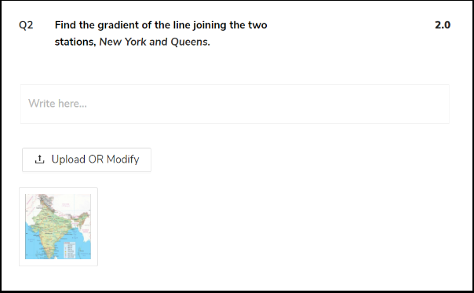Click the word 'stations,' in the question
This screenshot has height=293, width=474.
click(x=75, y=42)
